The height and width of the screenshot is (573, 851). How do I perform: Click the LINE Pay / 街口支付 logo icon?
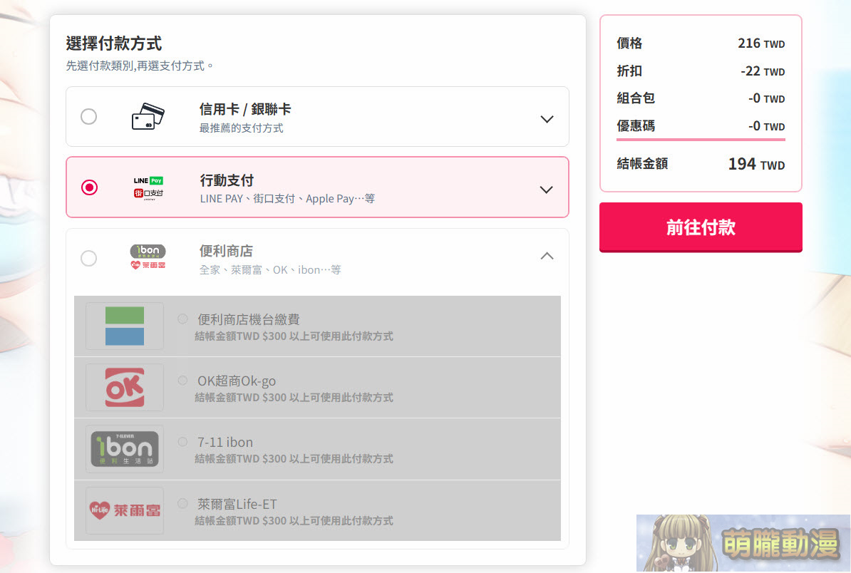[149, 187]
